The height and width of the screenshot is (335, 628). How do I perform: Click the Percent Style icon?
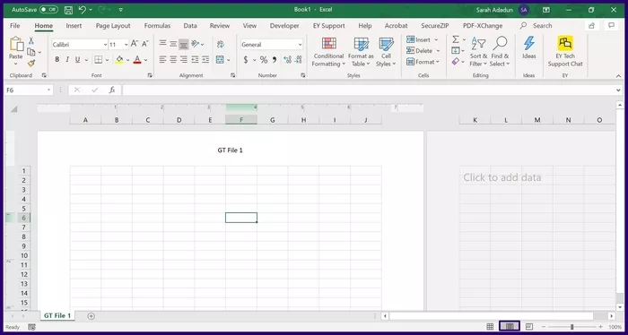(x=264, y=60)
